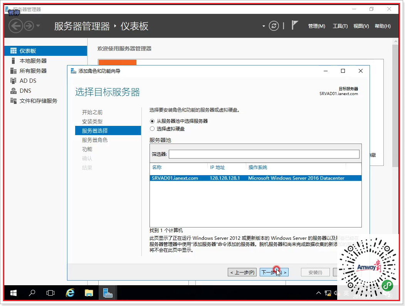The image size is (405, 306).
Task: Launch Internet Explorer from the taskbar
Action: click(x=70, y=293)
